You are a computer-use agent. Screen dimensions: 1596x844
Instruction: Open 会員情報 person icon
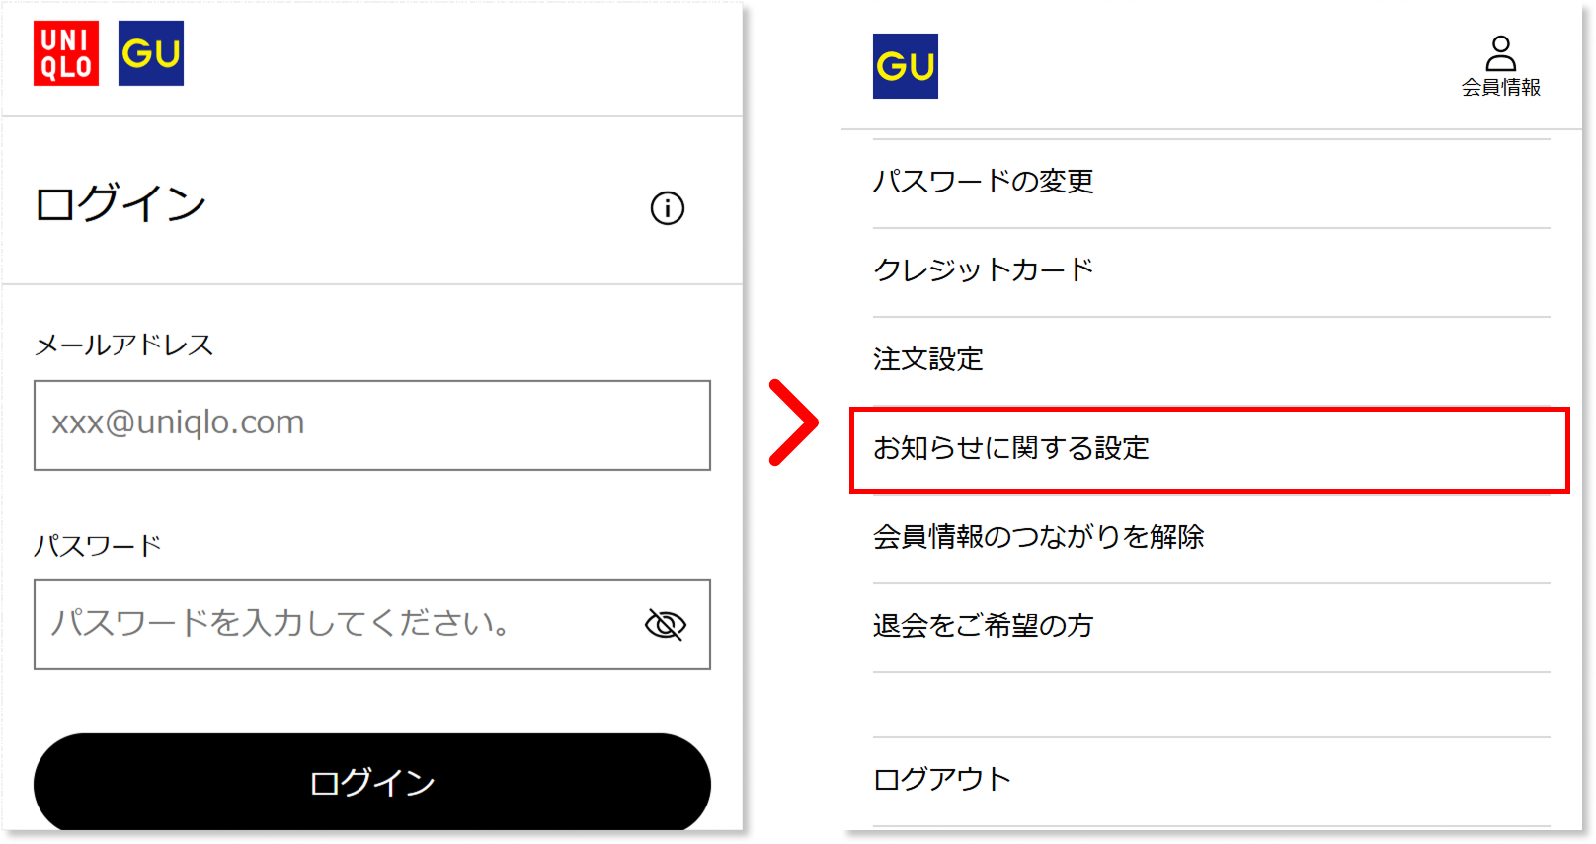pos(1501,53)
